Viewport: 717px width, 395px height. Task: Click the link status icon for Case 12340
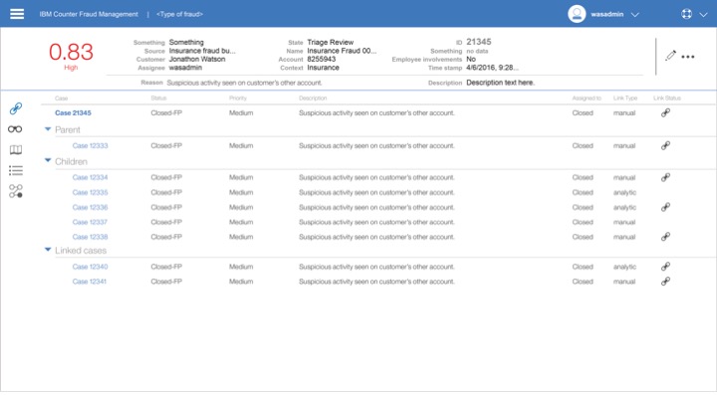(x=666, y=267)
